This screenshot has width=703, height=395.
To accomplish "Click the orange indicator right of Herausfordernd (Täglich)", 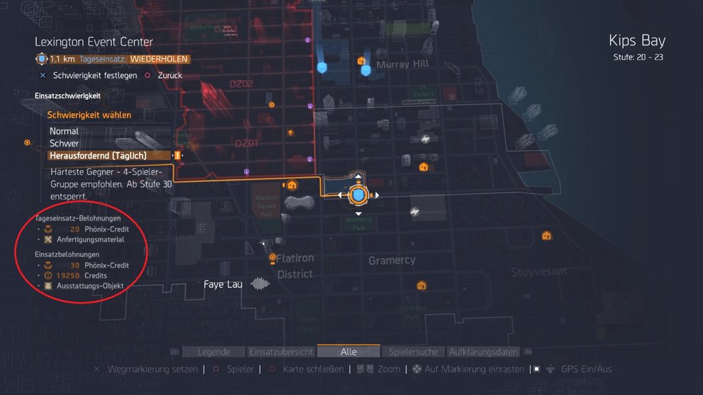I will coord(178,156).
